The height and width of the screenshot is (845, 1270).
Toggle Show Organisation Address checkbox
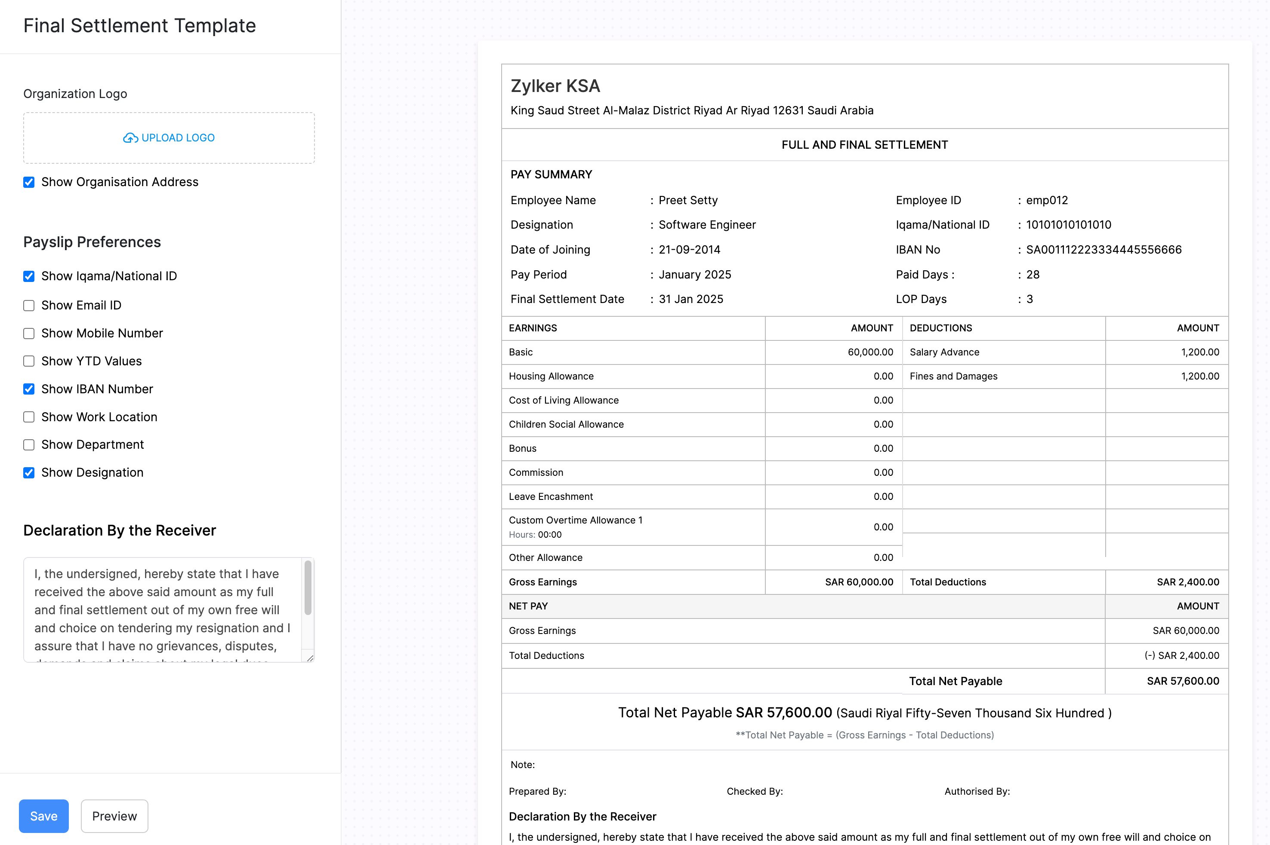(28, 182)
